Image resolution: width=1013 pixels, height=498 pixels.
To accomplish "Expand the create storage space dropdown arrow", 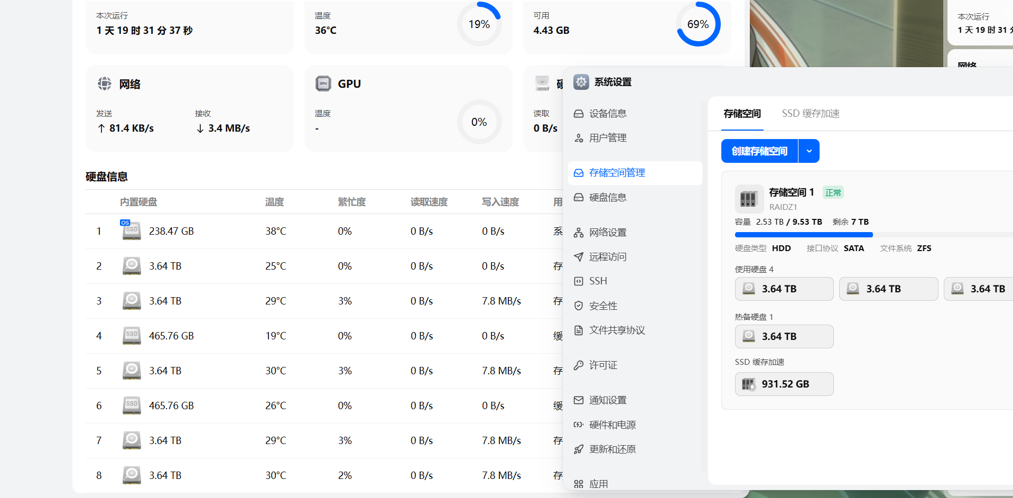I will 808,151.
